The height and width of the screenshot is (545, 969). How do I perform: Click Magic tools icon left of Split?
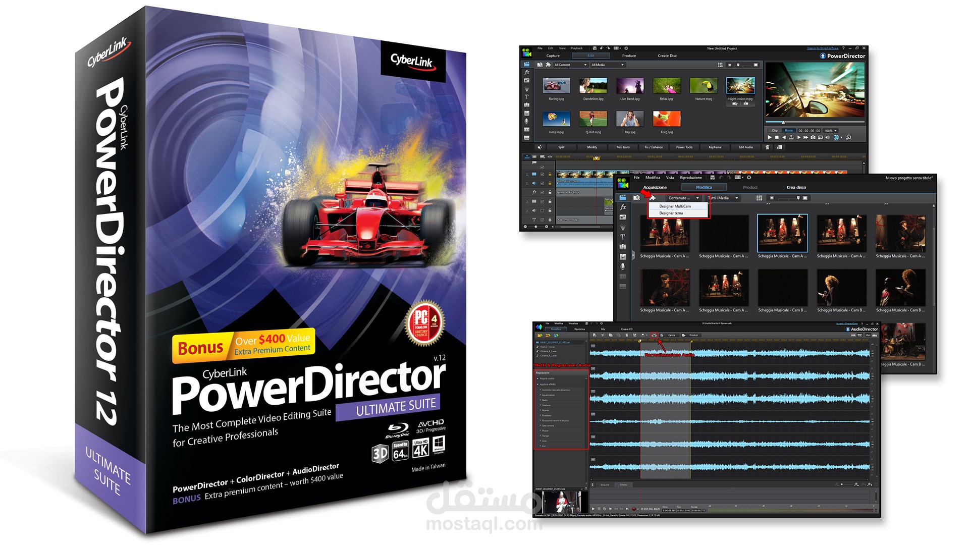(540, 147)
